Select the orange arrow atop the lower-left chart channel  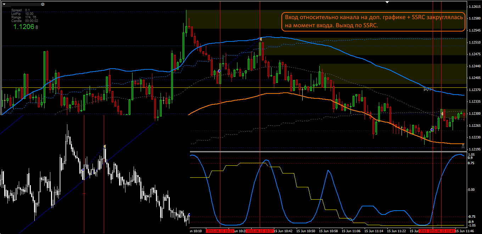pyautogui.click(x=105, y=146)
